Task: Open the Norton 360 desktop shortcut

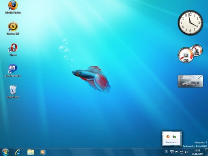Action: coord(13,28)
